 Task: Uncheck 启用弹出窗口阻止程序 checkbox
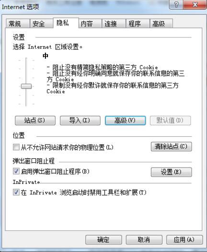(x=16, y=171)
